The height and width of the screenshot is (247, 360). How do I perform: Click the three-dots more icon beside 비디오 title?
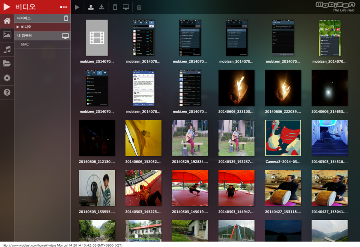click(x=64, y=7)
